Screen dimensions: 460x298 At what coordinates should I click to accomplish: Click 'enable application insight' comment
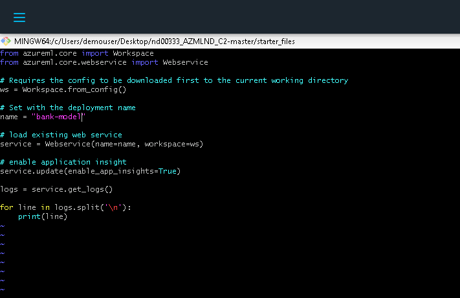pyautogui.click(x=63, y=162)
